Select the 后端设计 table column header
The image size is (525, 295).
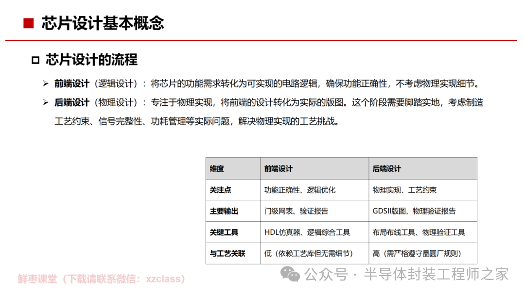coord(386,169)
